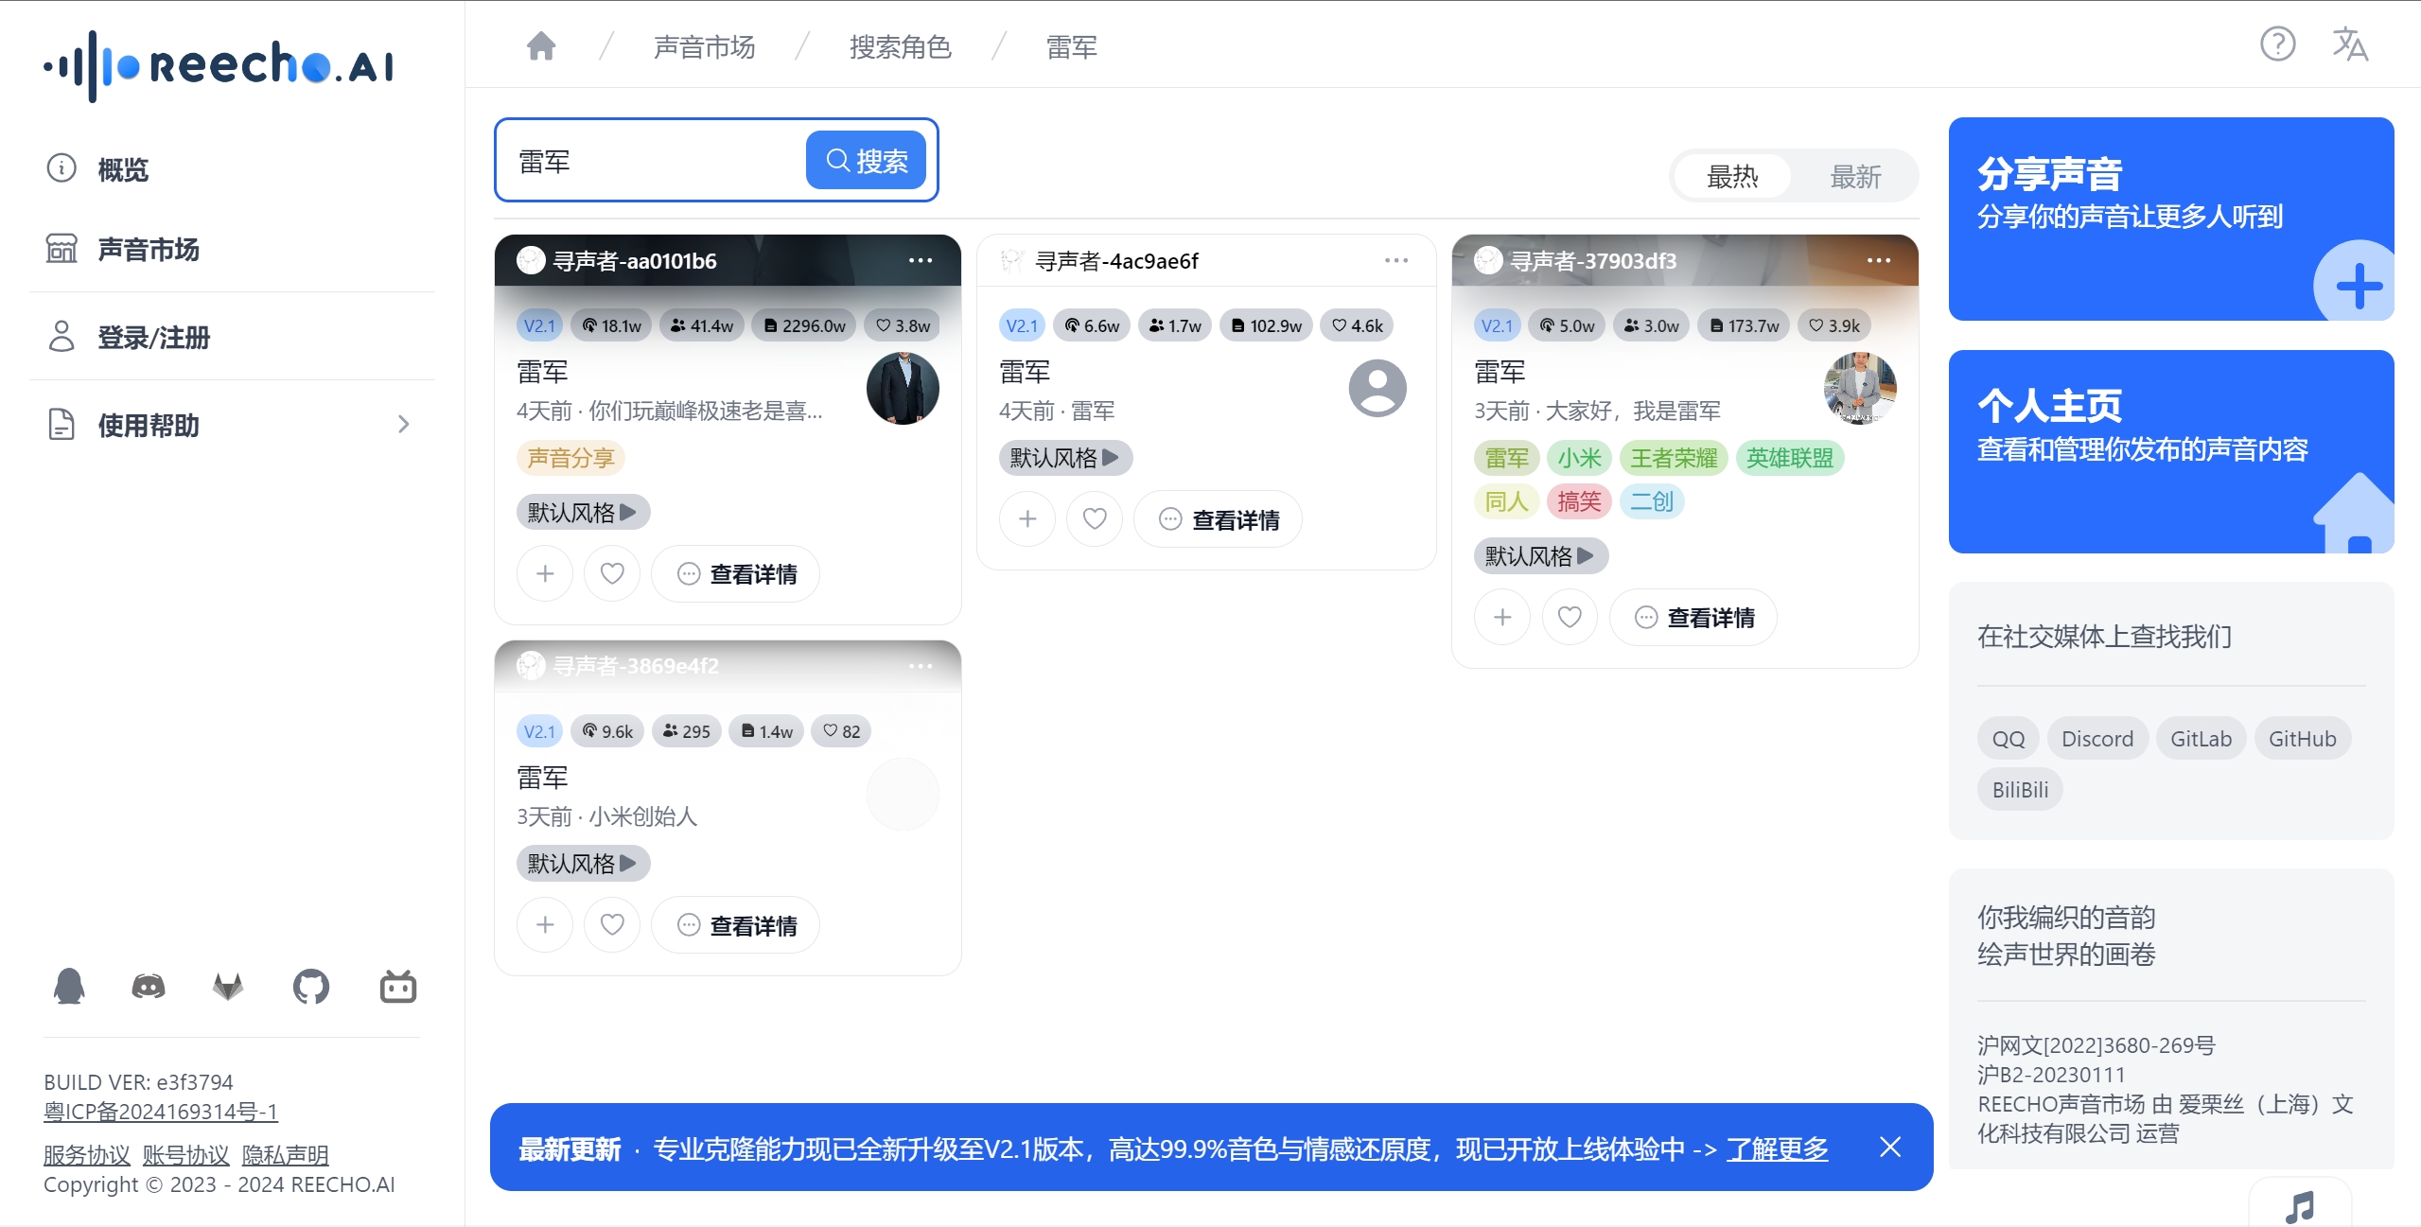Viewport: 2421px width, 1227px height.
Task: Click the 英雄联盟 tag
Action: [x=1789, y=458]
